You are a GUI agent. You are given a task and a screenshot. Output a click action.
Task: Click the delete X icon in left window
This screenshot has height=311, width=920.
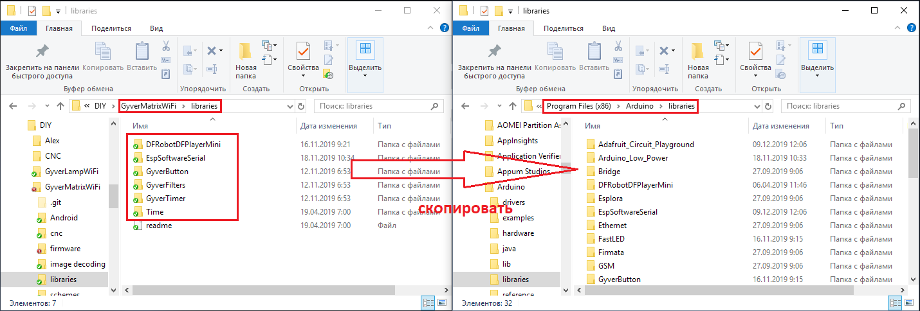pyautogui.click(x=211, y=51)
